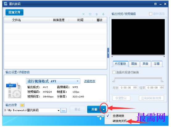Viewport: 171px width, 127px height.
Task: Browse output directory with the ... button
Action: click(x=63, y=110)
